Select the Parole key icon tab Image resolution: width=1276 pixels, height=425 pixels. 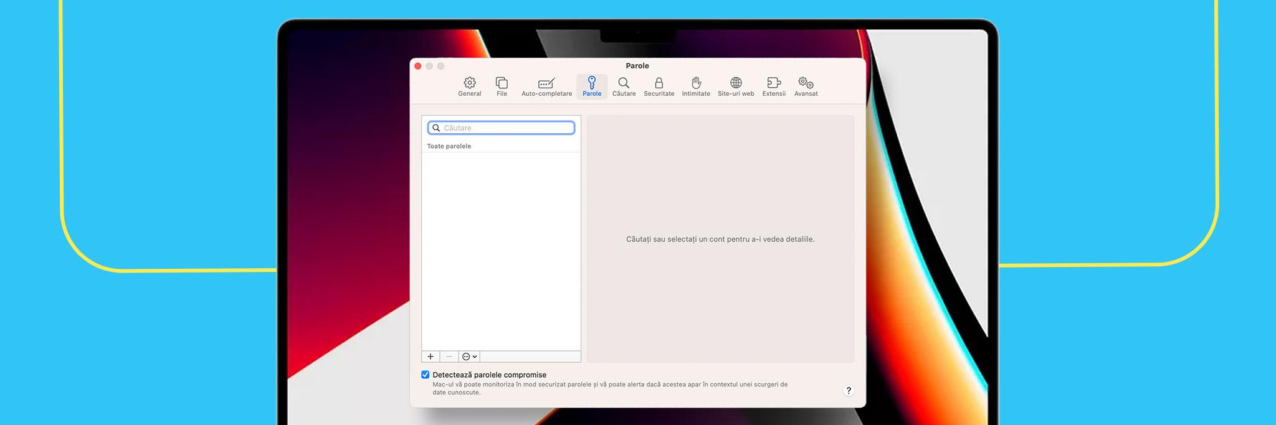tap(591, 86)
